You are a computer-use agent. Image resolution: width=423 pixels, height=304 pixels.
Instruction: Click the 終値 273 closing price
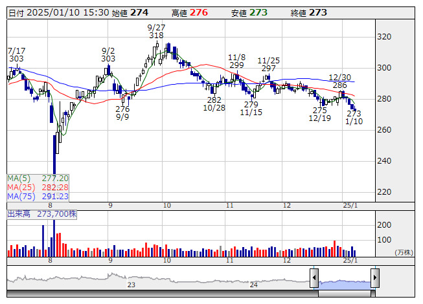coord(309,13)
